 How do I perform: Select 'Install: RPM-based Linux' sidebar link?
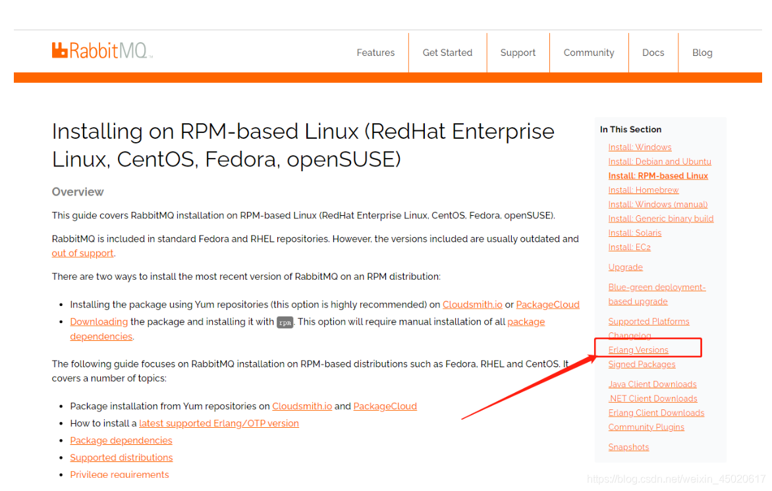point(658,176)
